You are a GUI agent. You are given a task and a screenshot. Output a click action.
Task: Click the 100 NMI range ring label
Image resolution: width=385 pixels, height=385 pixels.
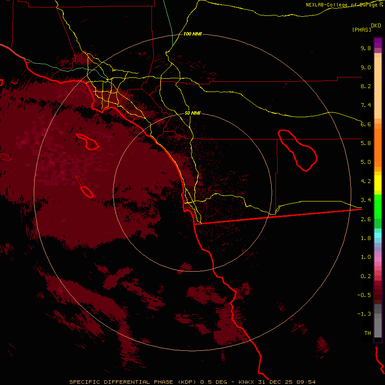click(192, 34)
